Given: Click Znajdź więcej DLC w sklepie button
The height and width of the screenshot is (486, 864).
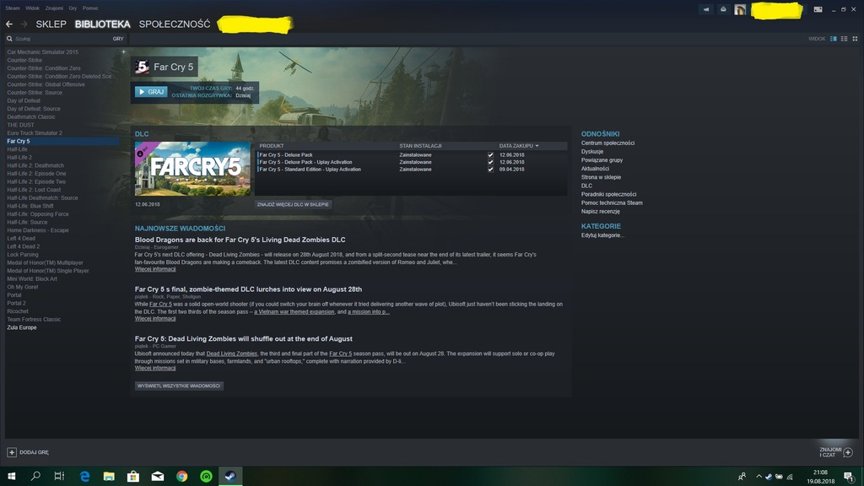Looking at the screenshot, I should 293,204.
